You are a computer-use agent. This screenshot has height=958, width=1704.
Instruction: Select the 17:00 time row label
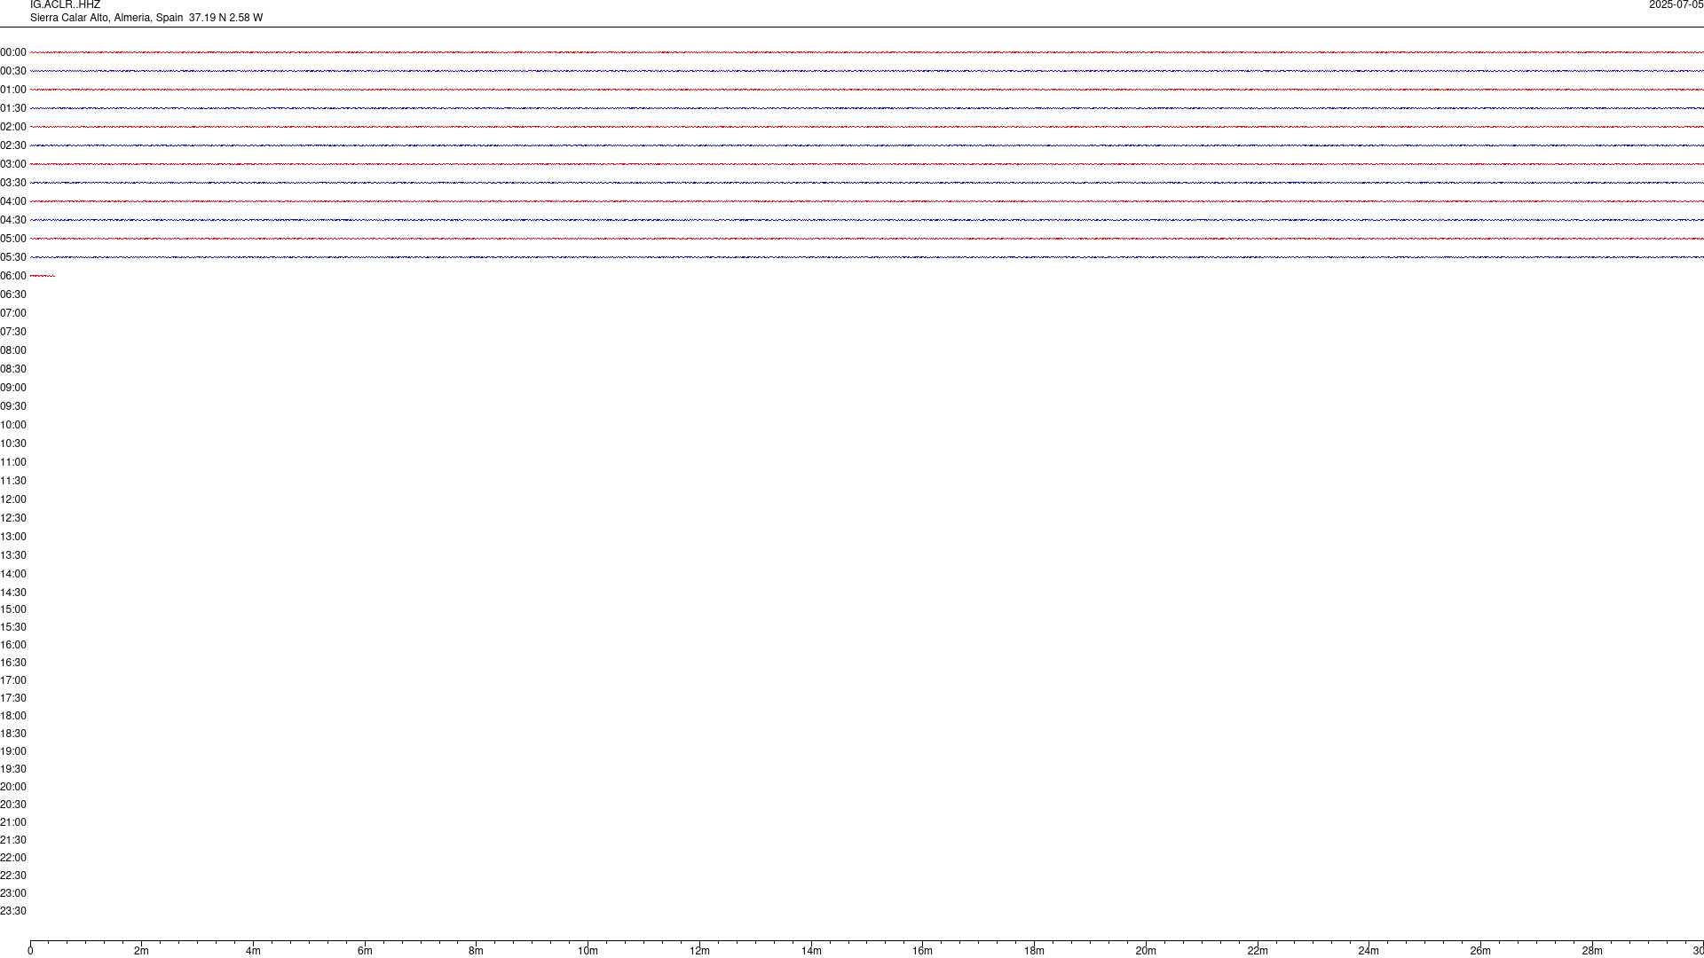pyautogui.click(x=13, y=680)
